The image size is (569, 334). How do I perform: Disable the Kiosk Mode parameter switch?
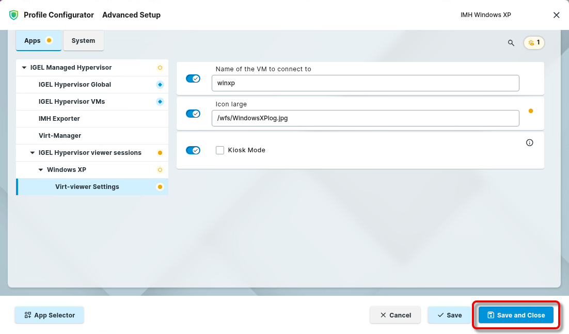tap(193, 150)
